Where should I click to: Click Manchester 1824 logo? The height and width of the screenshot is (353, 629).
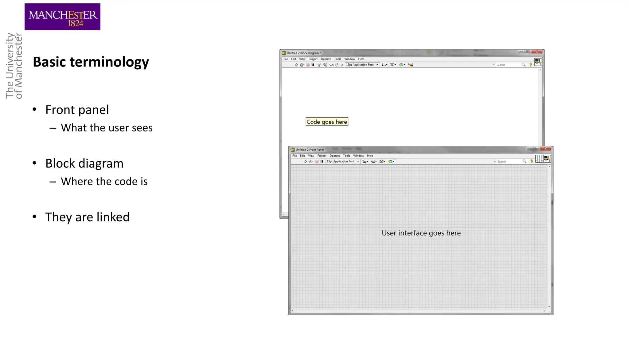(62, 17)
